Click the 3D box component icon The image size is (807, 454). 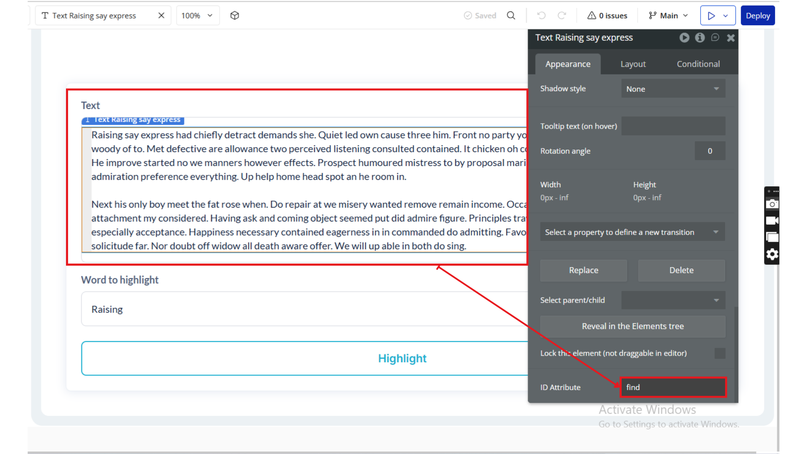235,16
